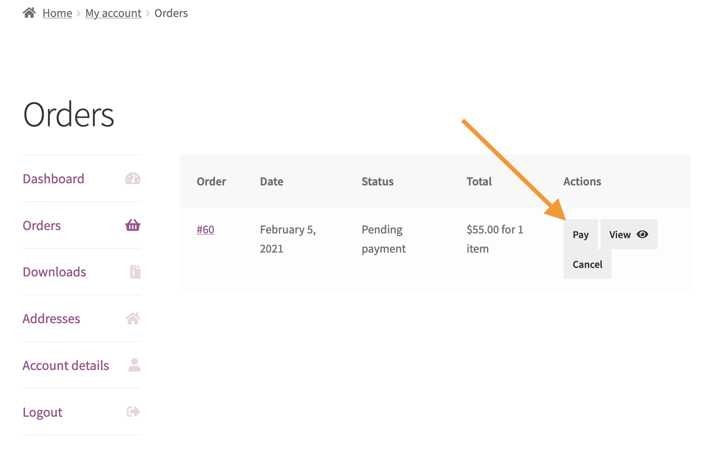Click the eye icon on the View button
The width and height of the screenshot is (714, 455).
pyautogui.click(x=642, y=234)
